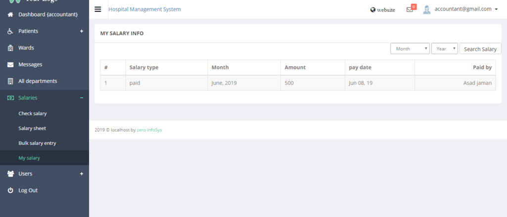The width and height of the screenshot is (507, 217).
Task: Follow the zero infoSys footer link
Action: [149, 130]
